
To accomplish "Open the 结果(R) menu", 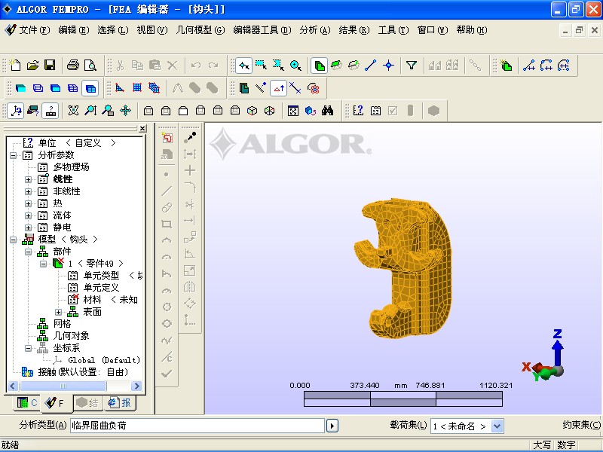I will click(x=354, y=30).
